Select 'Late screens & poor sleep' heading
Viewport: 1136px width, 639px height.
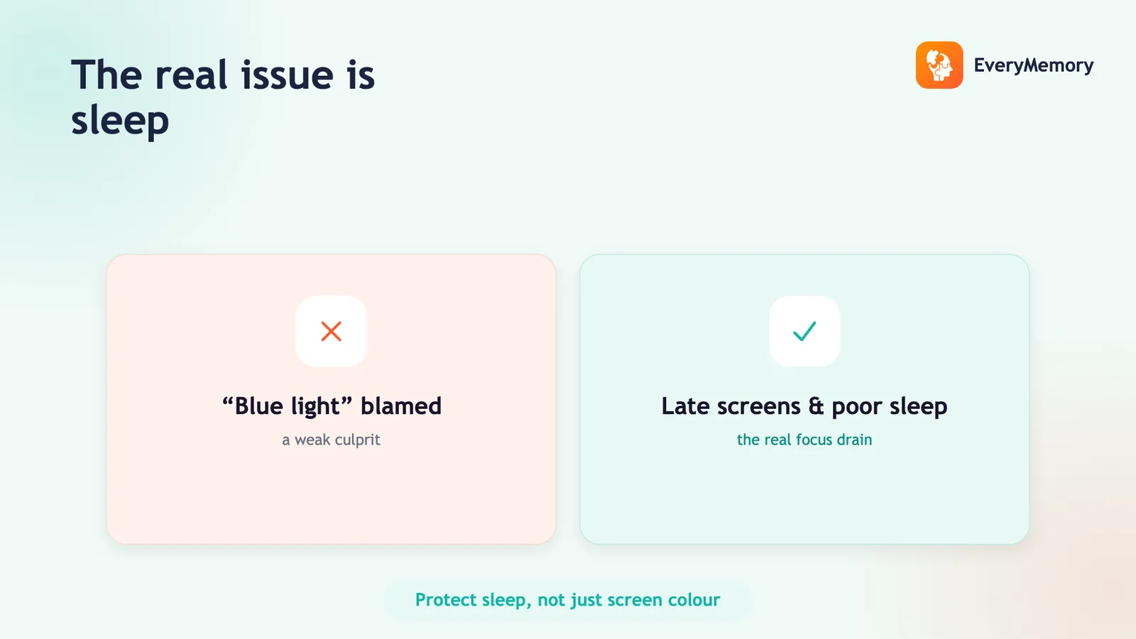click(804, 406)
